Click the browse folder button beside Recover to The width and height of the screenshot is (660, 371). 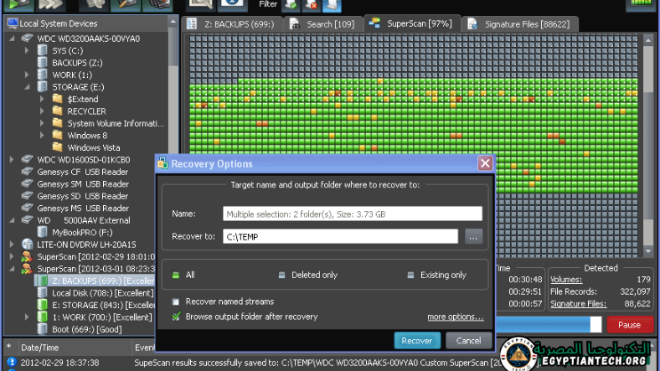(473, 236)
